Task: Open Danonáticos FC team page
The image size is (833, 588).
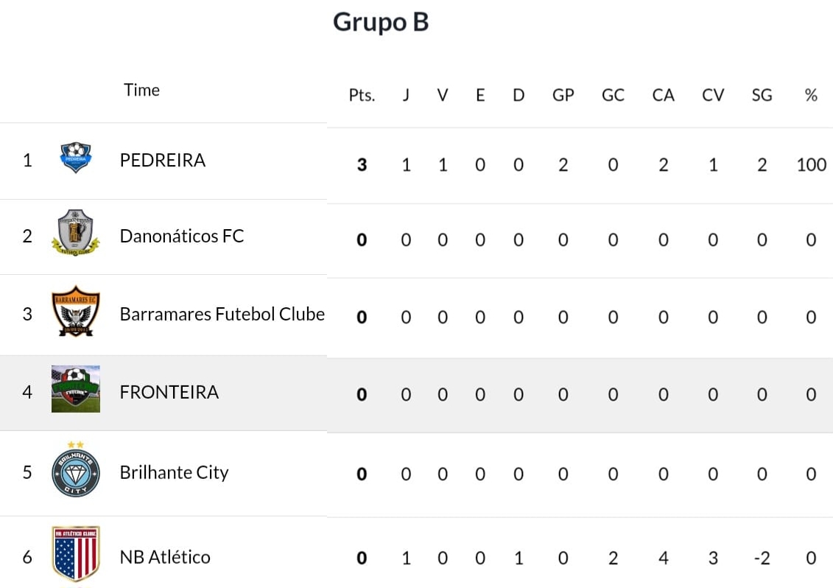Action: tap(182, 236)
